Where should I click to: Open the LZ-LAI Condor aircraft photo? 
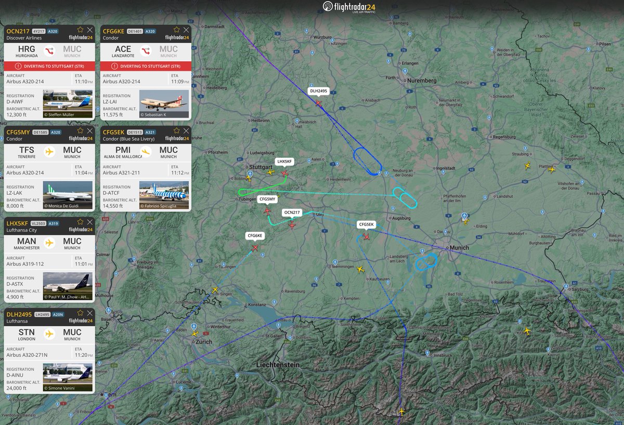[x=164, y=104]
